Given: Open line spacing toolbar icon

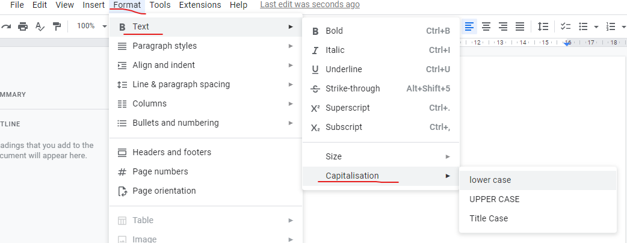Looking at the screenshot, I should [x=543, y=26].
